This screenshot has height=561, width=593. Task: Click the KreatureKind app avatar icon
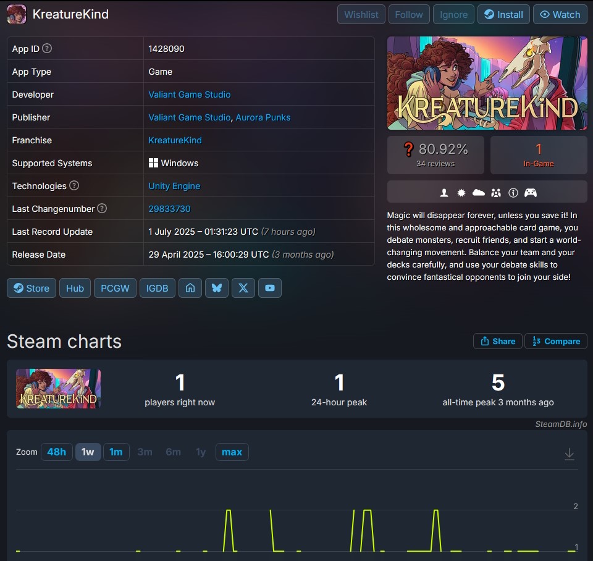(x=17, y=14)
